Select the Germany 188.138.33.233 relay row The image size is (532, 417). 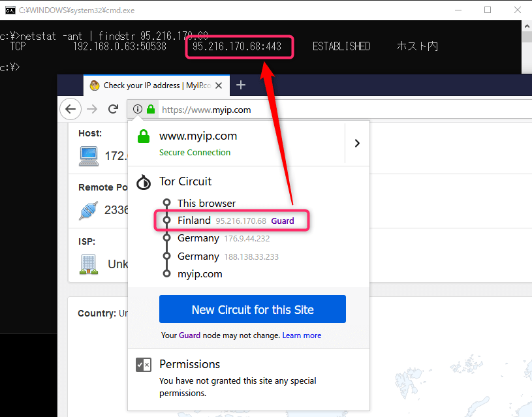pyautogui.click(x=228, y=256)
